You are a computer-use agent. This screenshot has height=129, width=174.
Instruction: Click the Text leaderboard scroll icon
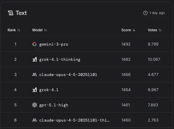pos(11,13)
